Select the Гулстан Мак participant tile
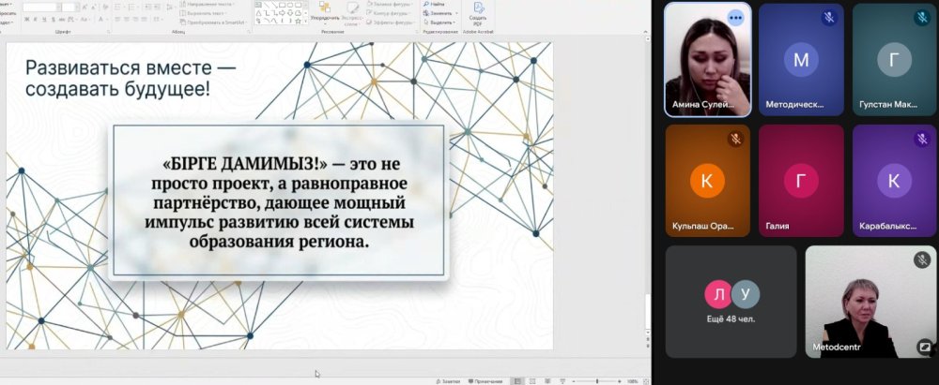 point(895,60)
